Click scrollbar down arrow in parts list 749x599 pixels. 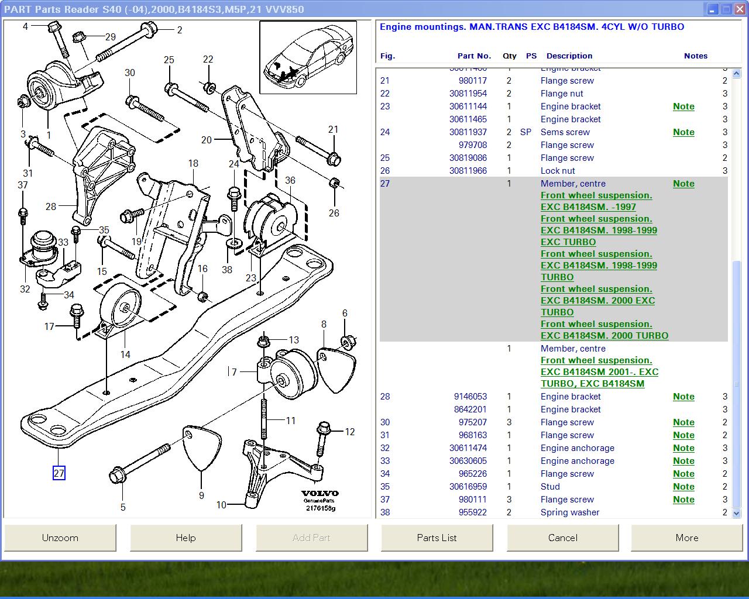click(x=737, y=512)
